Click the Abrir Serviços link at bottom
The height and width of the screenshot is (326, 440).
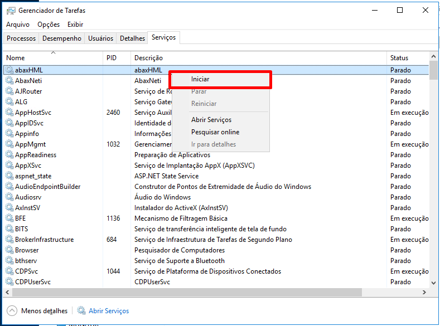109,311
